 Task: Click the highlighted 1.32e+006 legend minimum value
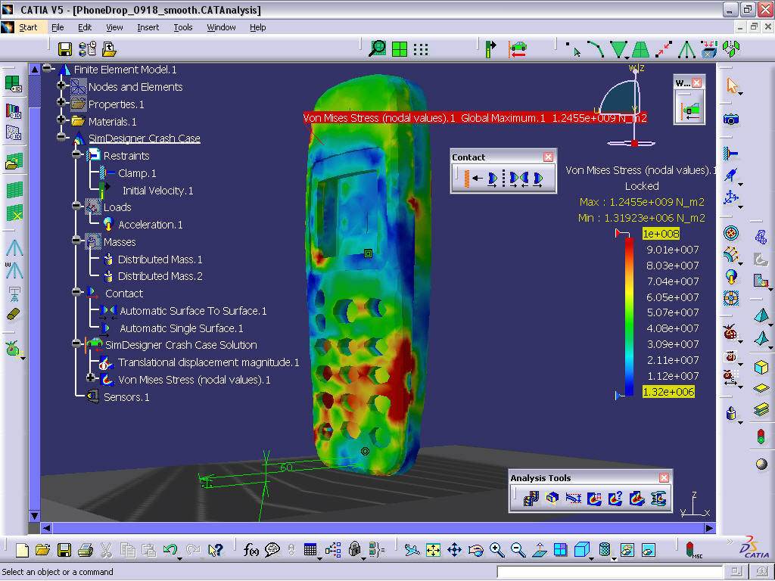coord(668,392)
